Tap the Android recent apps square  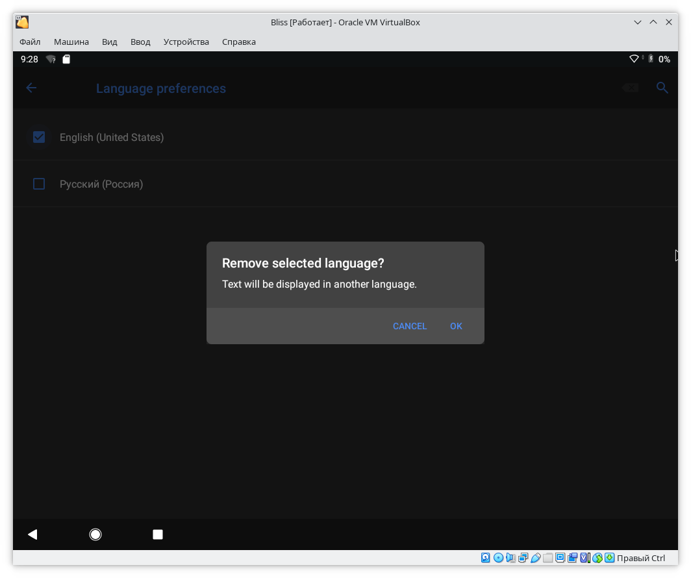[158, 534]
